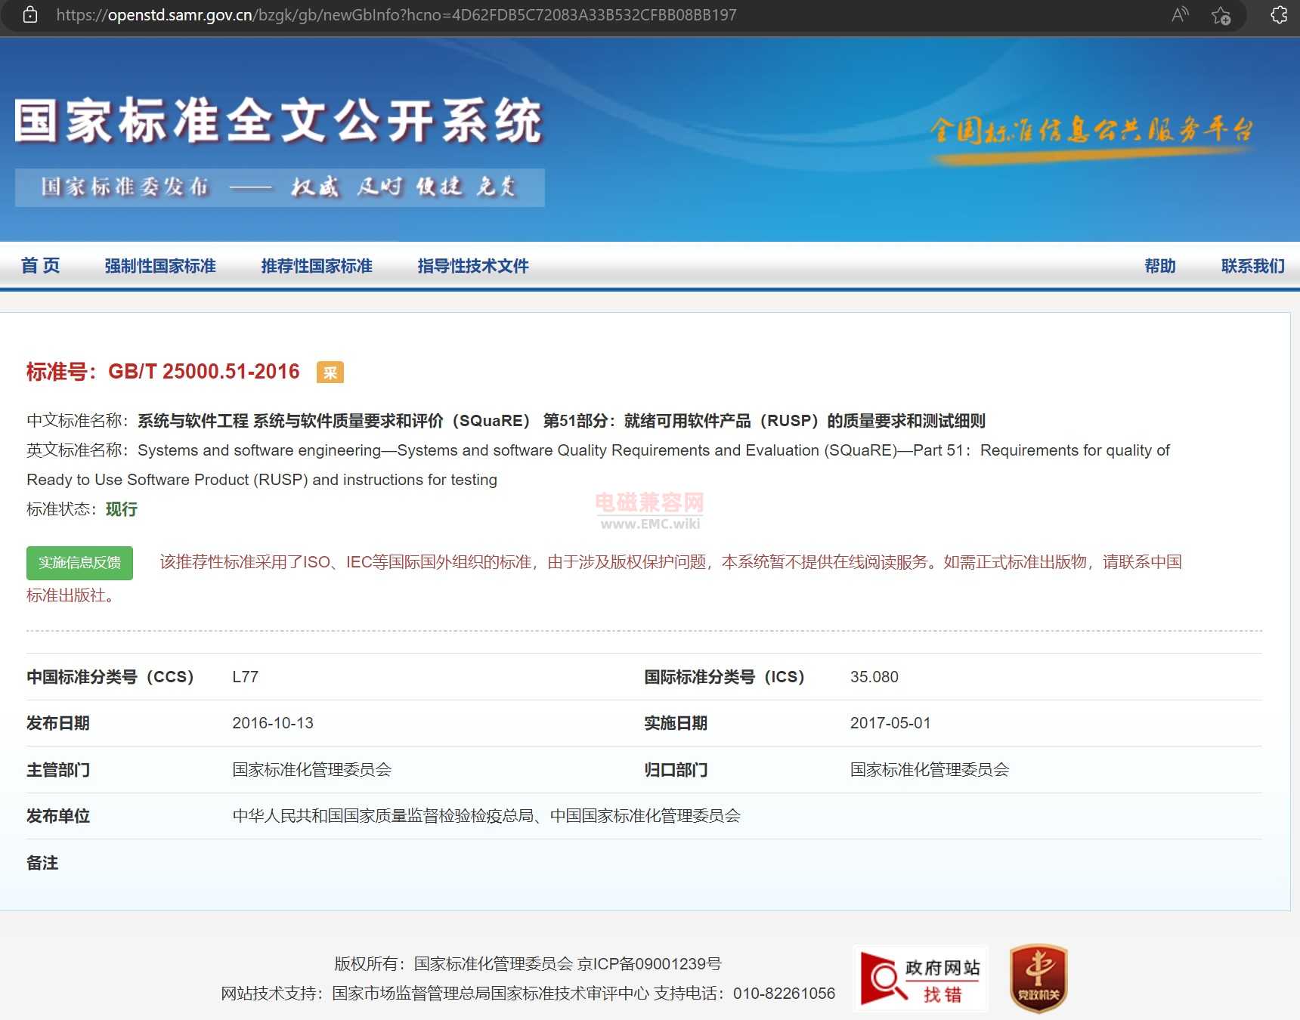Click the CCS value L77
The width and height of the screenshot is (1300, 1020).
(x=246, y=677)
